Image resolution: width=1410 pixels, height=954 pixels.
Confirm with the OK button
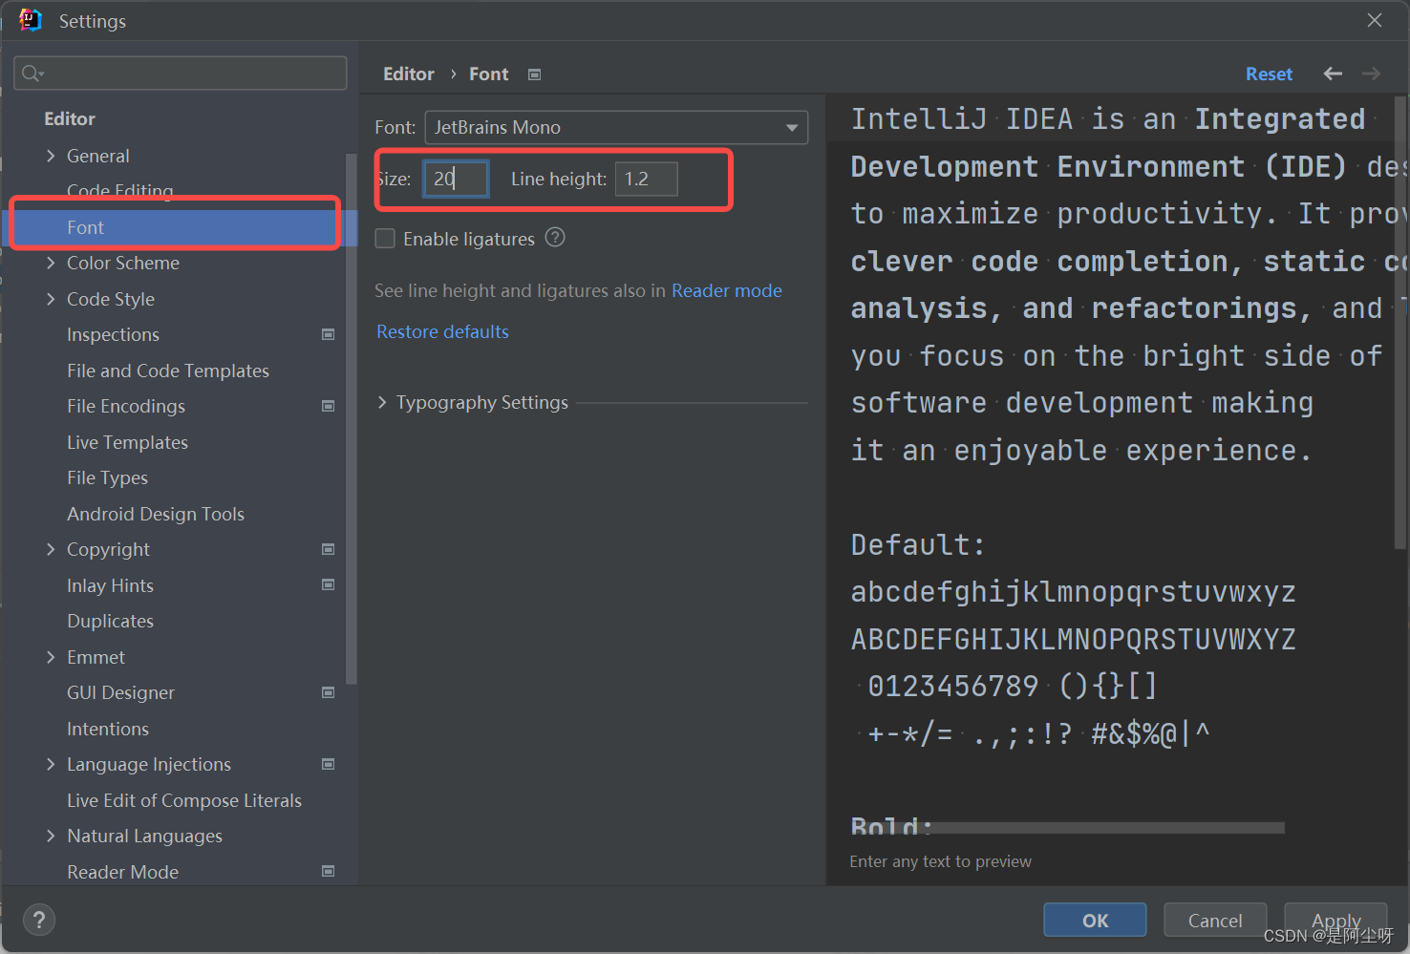point(1095,921)
